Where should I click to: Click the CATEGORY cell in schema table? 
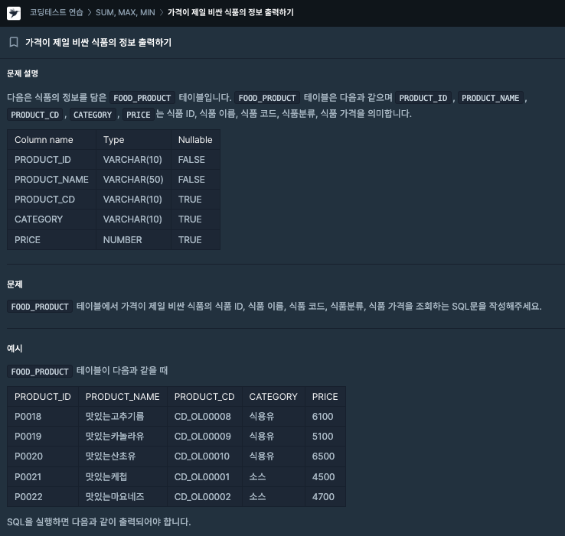click(51, 219)
